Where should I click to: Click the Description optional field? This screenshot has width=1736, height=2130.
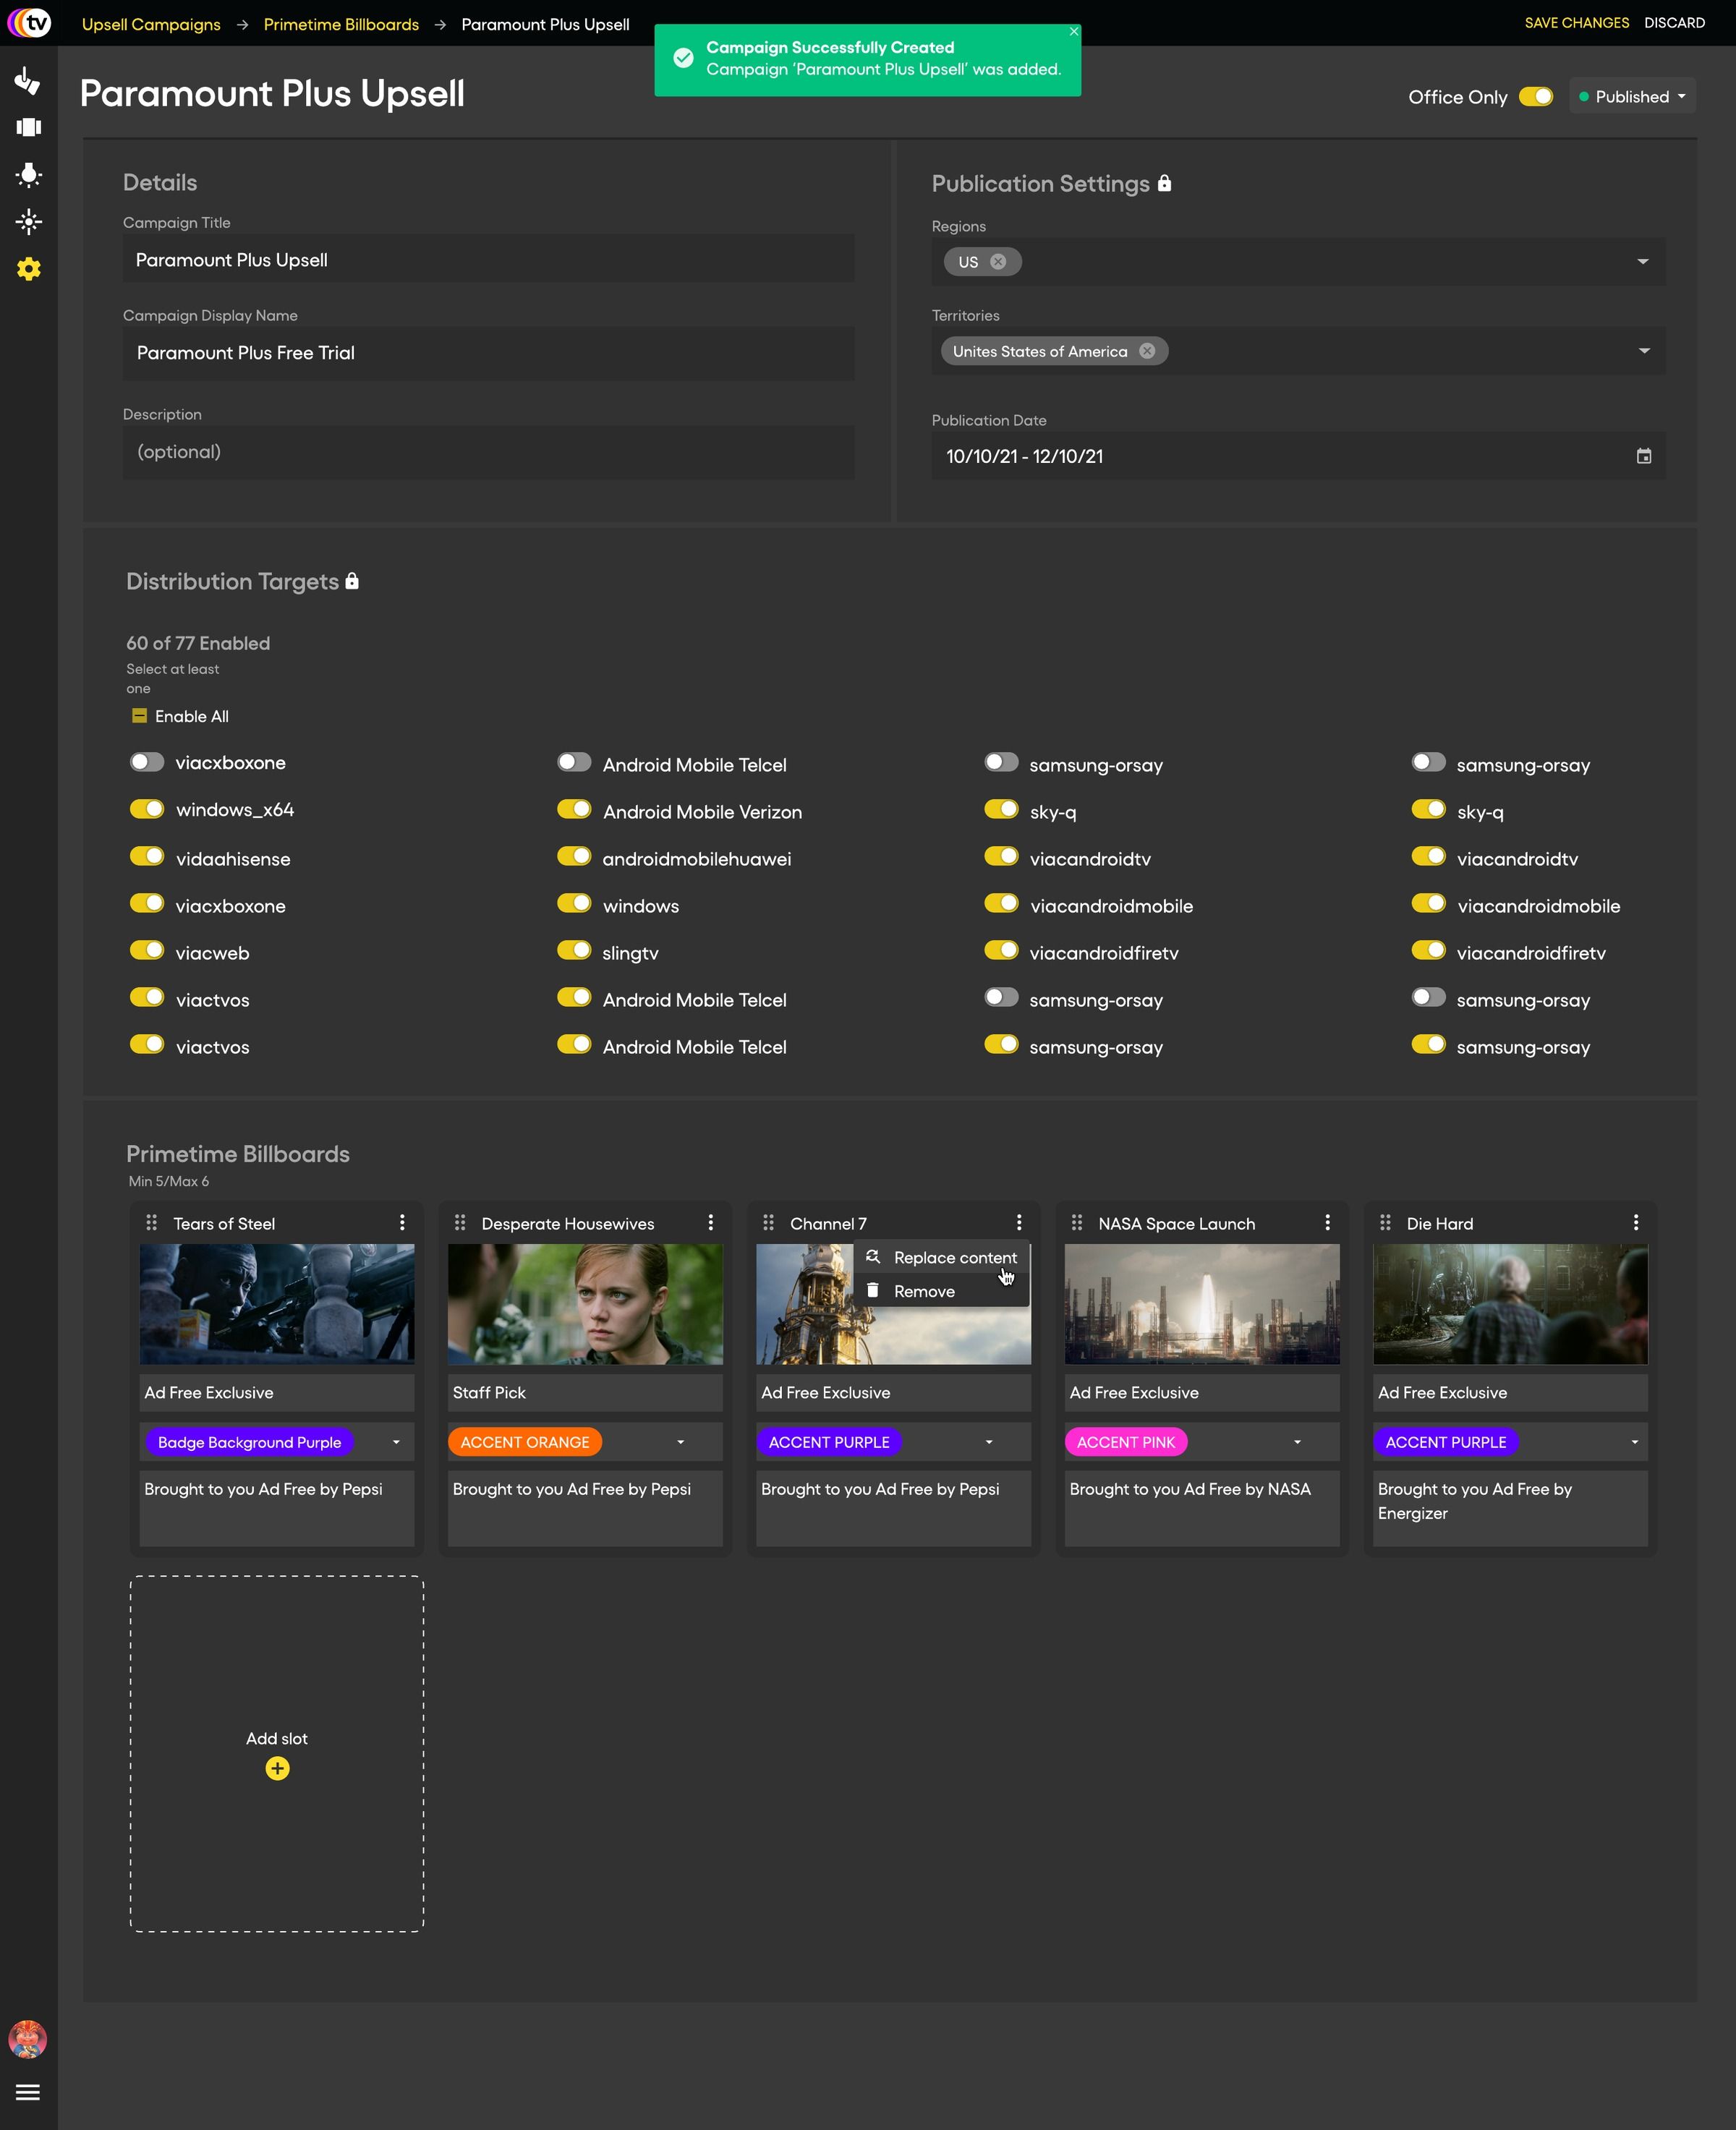point(488,452)
